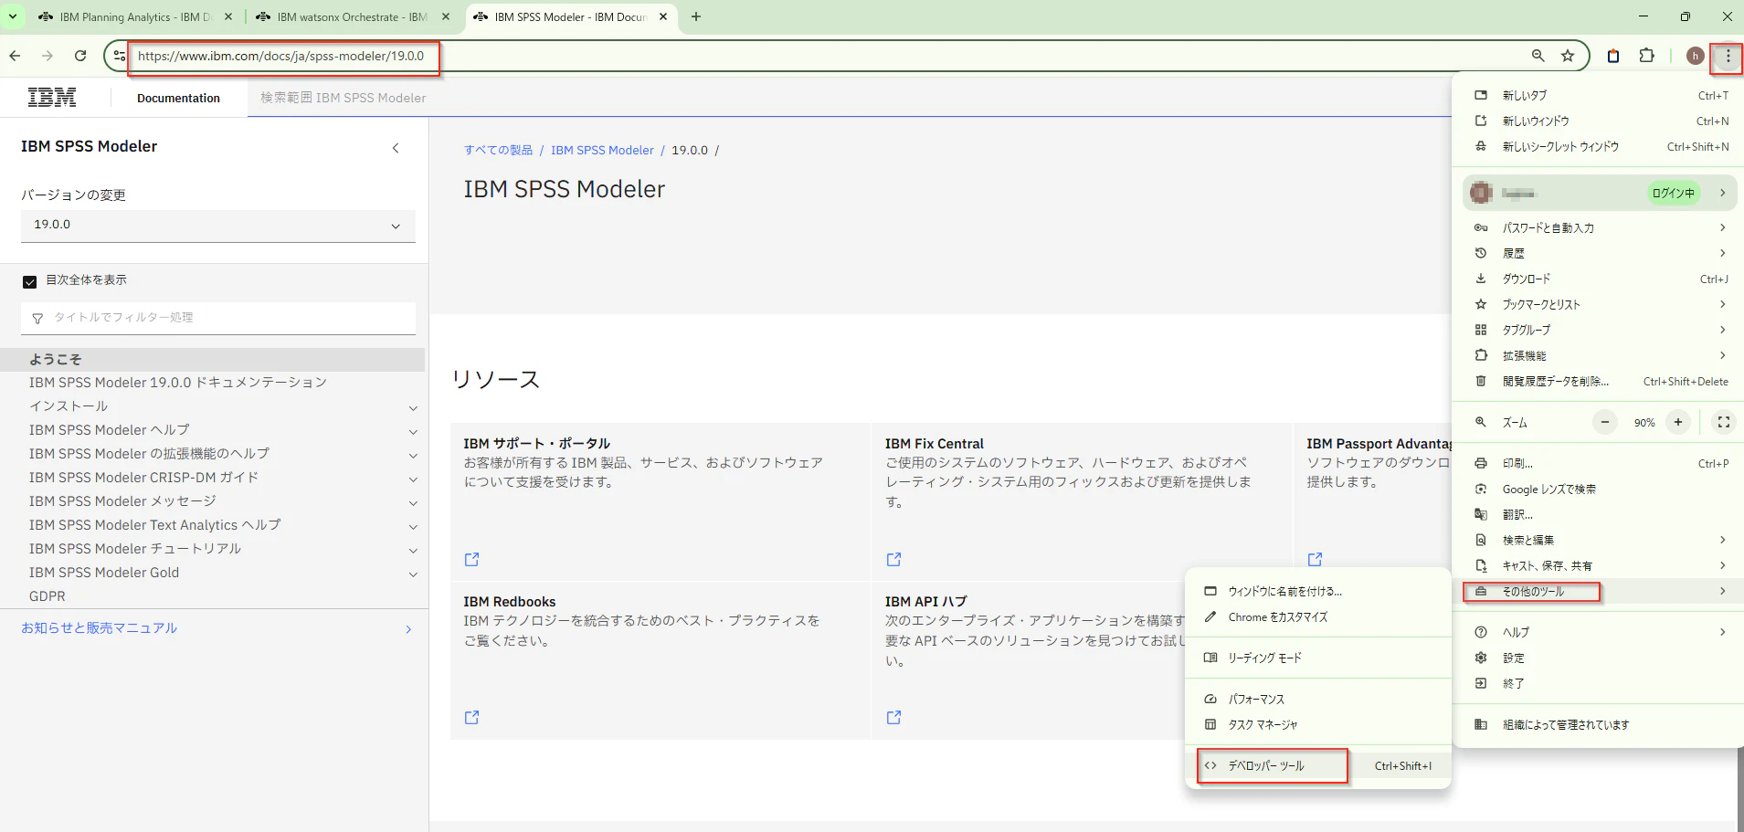Enter full screen using the zoom row icon
The height and width of the screenshot is (832, 1744).
(x=1724, y=422)
